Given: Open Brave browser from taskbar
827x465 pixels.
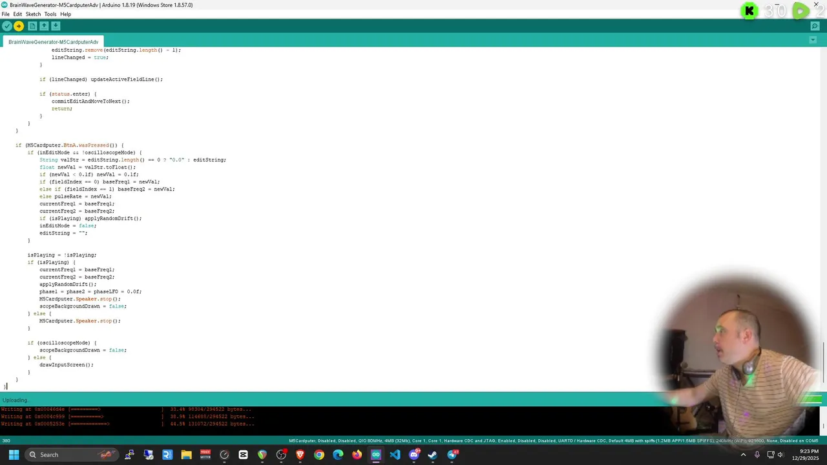Looking at the screenshot, I should tap(300, 455).
